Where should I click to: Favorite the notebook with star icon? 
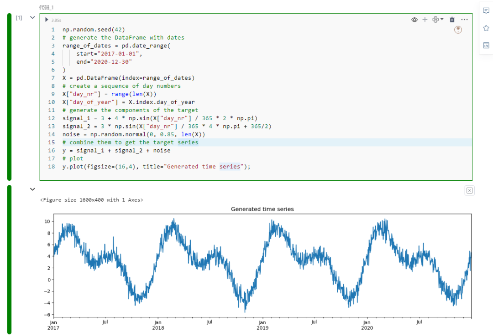point(486,28)
